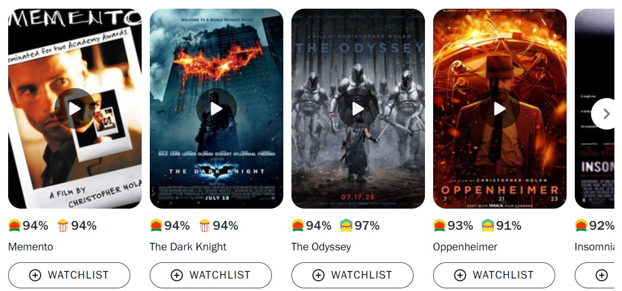Play the Memento trailer
This screenshot has height=291, width=622.
tap(74, 108)
